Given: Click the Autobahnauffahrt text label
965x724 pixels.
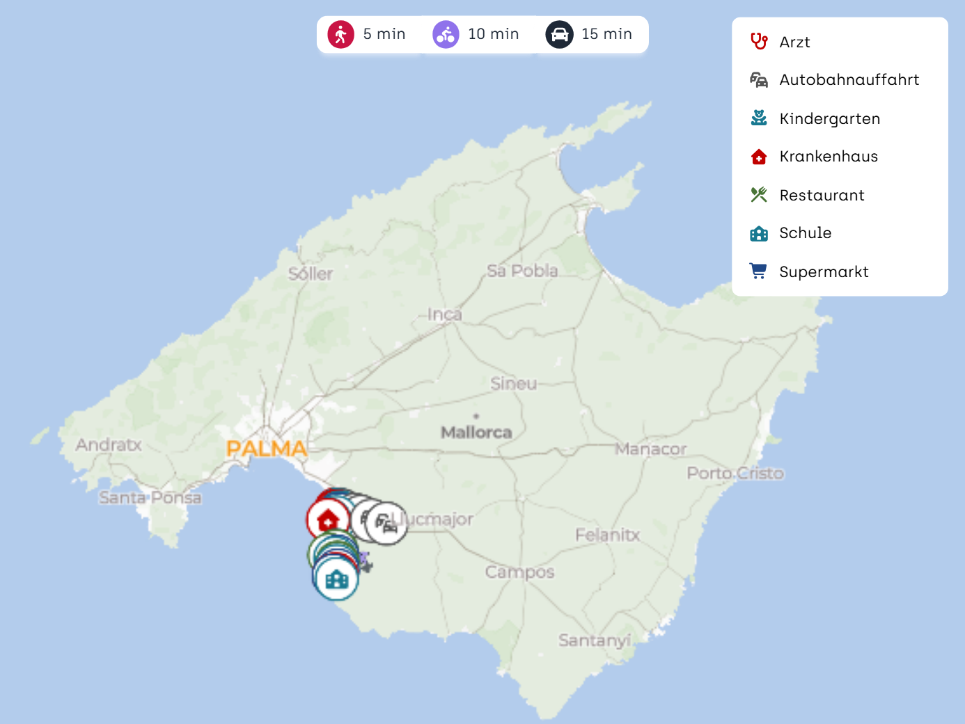Looking at the screenshot, I should (x=849, y=80).
